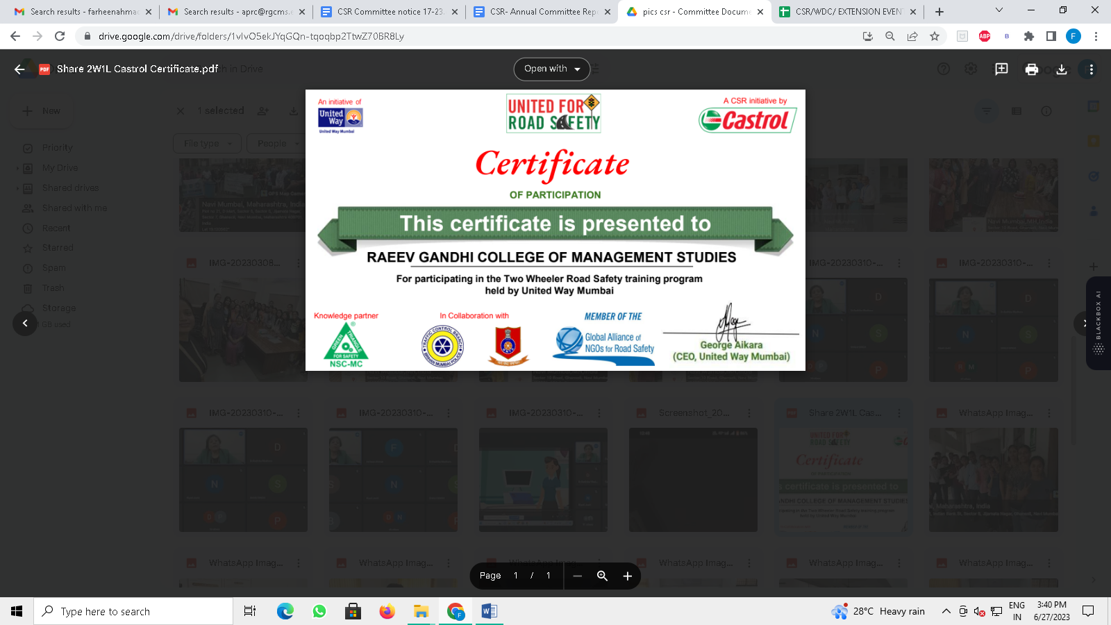Show the next file in preview

tap(1085, 323)
